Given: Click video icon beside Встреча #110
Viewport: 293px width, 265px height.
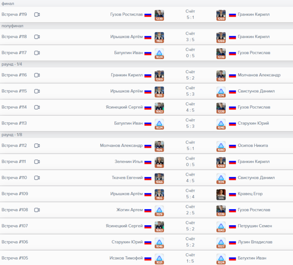Looking at the screenshot, I should coord(37,178).
